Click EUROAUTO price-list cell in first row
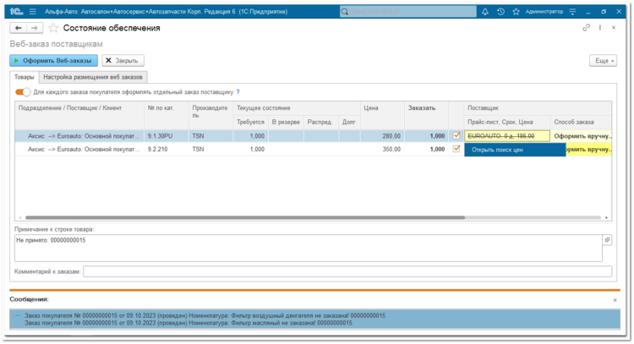This screenshot has width=634, height=344. tap(507, 136)
